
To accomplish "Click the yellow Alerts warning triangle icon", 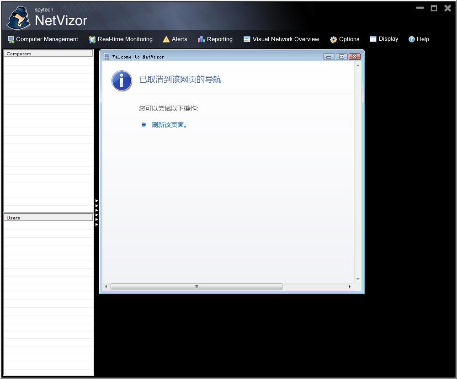I will [x=167, y=39].
